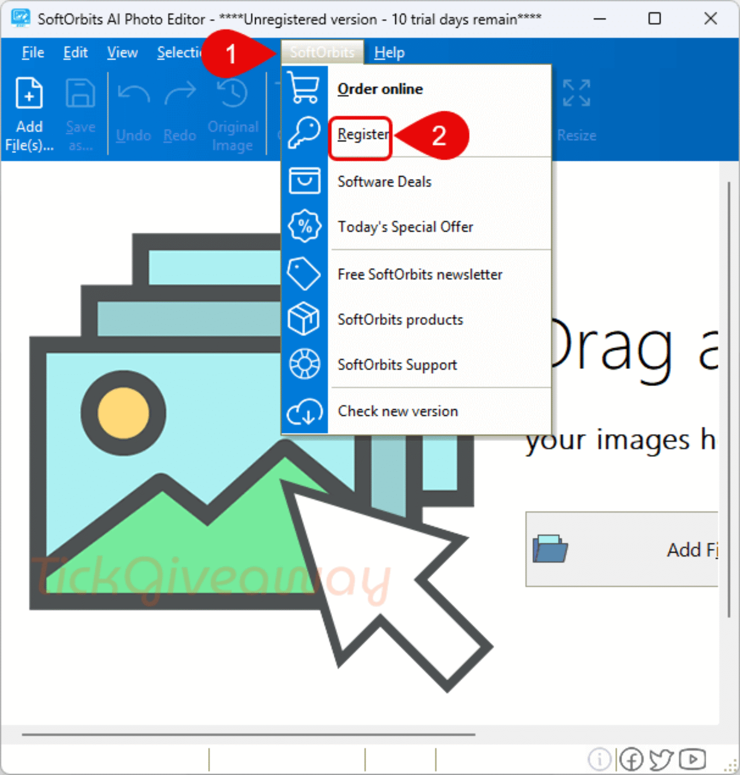This screenshot has height=775, width=740.
Task: Open the Help menu
Action: tap(389, 52)
